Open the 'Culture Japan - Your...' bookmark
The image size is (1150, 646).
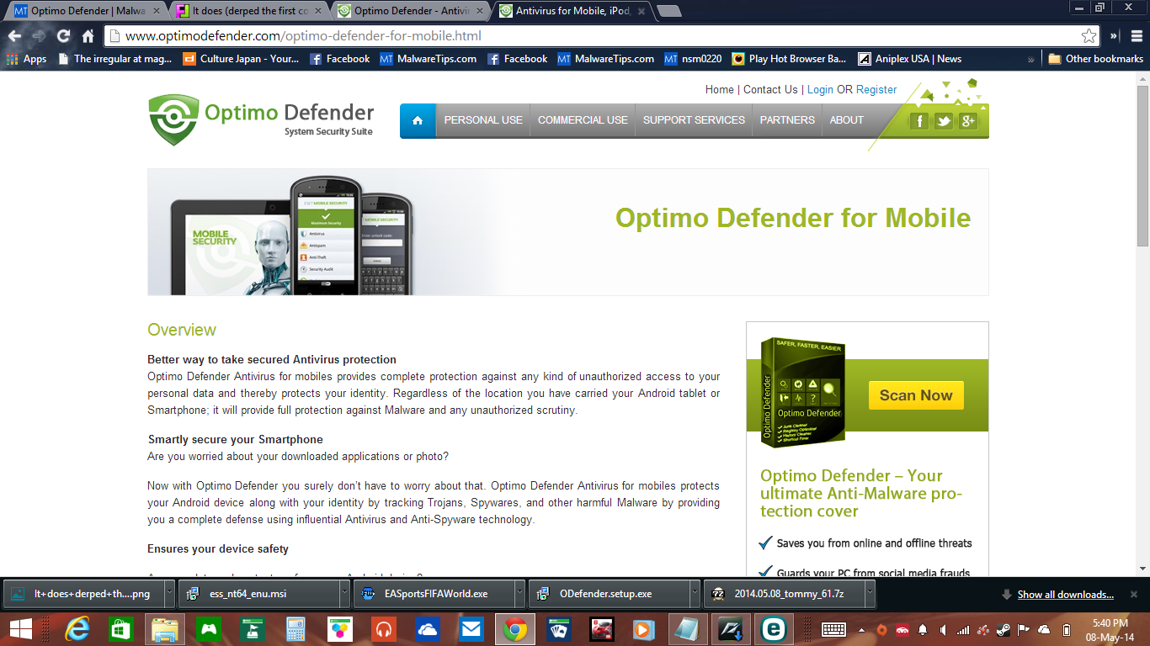coord(241,59)
